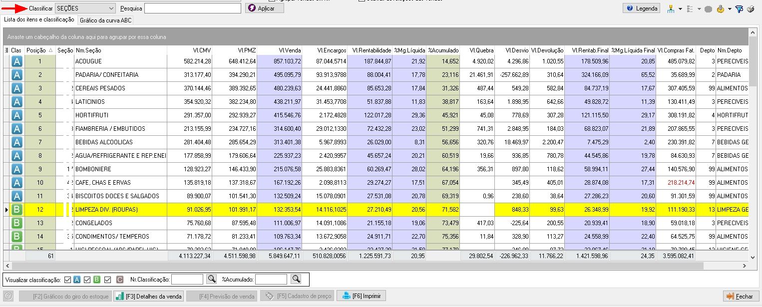Sort by Nm.Seção column header
This screenshot has width=762, height=307.
point(120,50)
